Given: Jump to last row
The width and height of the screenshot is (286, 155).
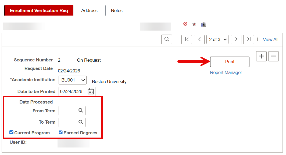Looking at the screenshot, I should click(249, 39).
